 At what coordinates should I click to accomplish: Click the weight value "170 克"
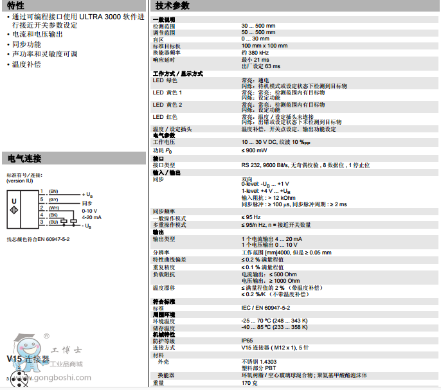click(249, 383)
